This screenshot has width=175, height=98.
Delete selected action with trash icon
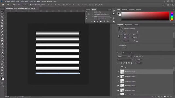point(108,21)
